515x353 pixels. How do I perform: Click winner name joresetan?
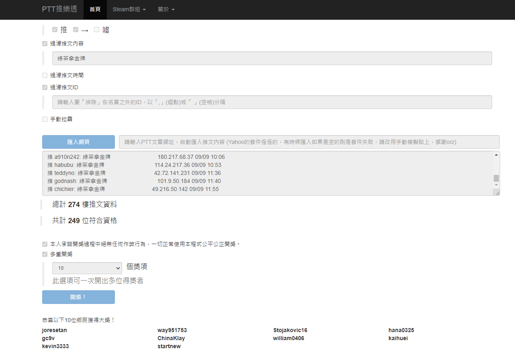click(x=54, y=330)
